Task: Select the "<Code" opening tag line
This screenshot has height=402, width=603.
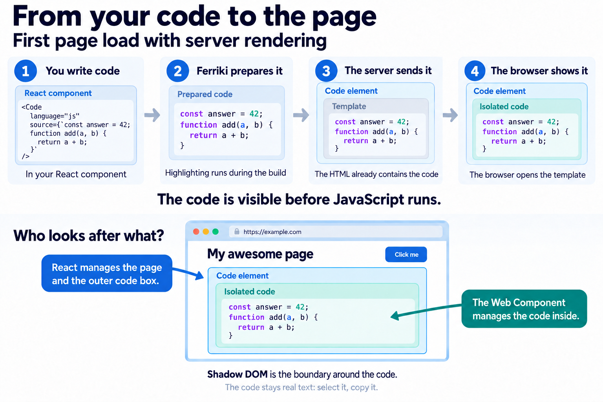Action: (x=31, y=107)
